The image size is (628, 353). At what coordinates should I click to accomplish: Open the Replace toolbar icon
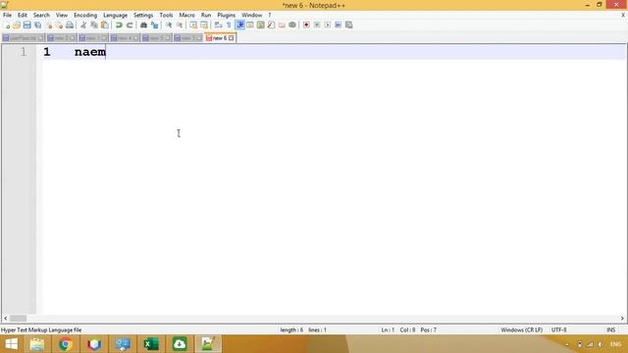pos(154,25)
